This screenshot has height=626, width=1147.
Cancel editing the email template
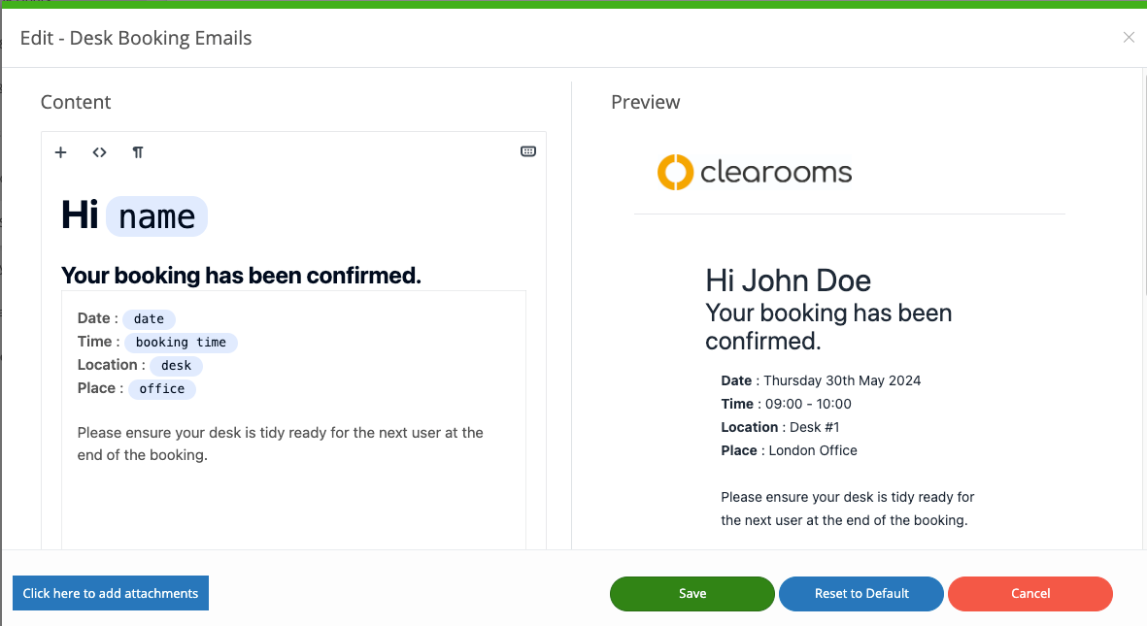pos(1030,594)
